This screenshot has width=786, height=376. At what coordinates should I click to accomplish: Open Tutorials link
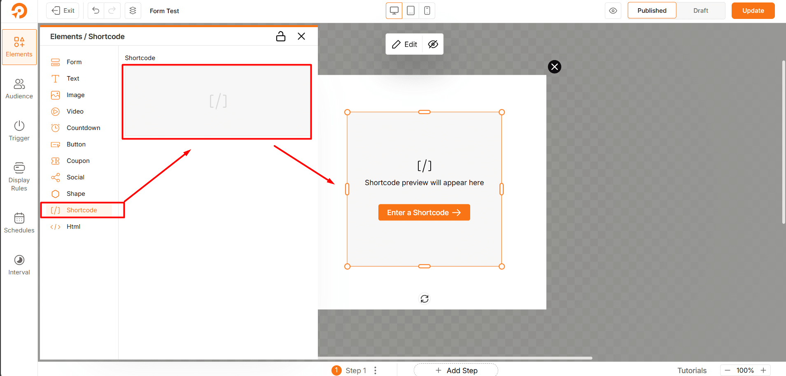pos(692,370)
